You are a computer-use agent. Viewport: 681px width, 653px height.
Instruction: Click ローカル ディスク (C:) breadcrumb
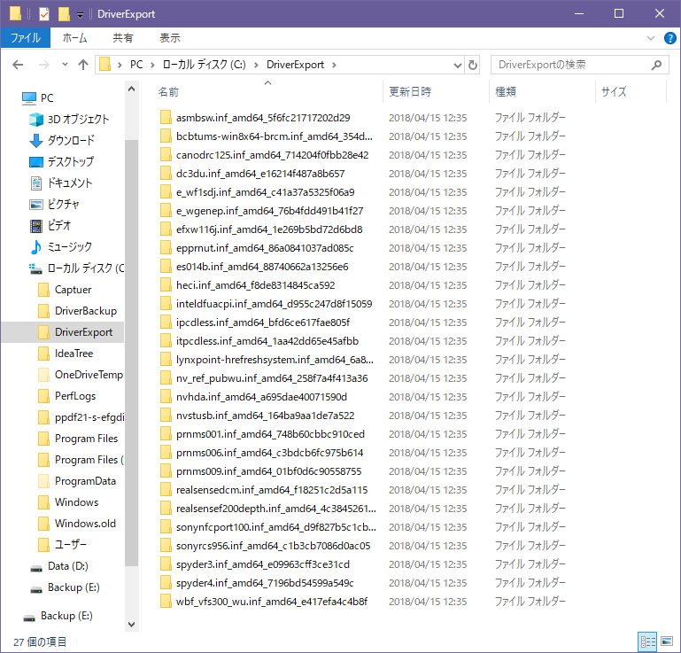(x=205, y=65)
